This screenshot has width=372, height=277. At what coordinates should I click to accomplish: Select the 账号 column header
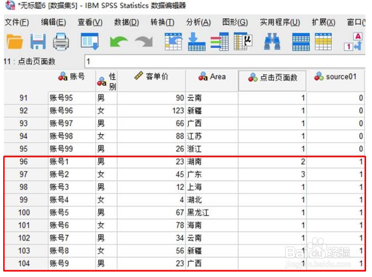coord(72,81)
